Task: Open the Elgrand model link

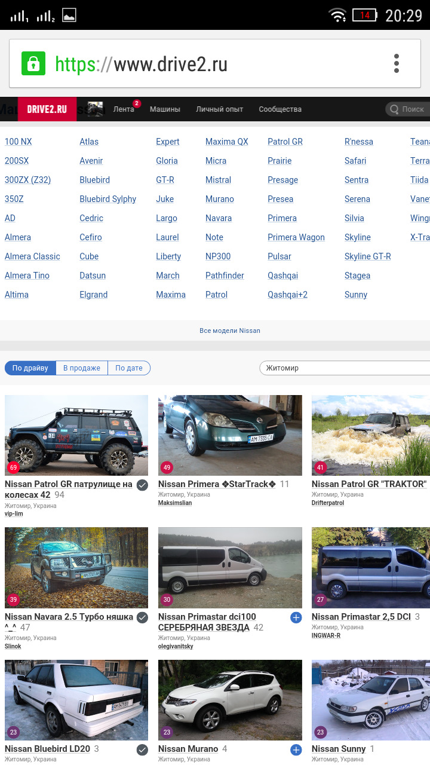Action: click(x=94, y=295)
